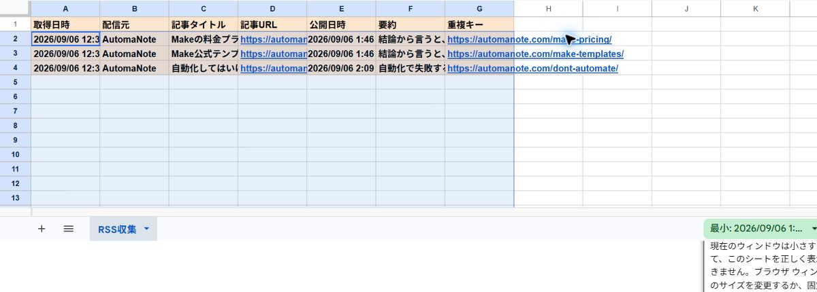
Task: Select the 結論から言うと summary cell in row 3
Action: coord(411,54)
